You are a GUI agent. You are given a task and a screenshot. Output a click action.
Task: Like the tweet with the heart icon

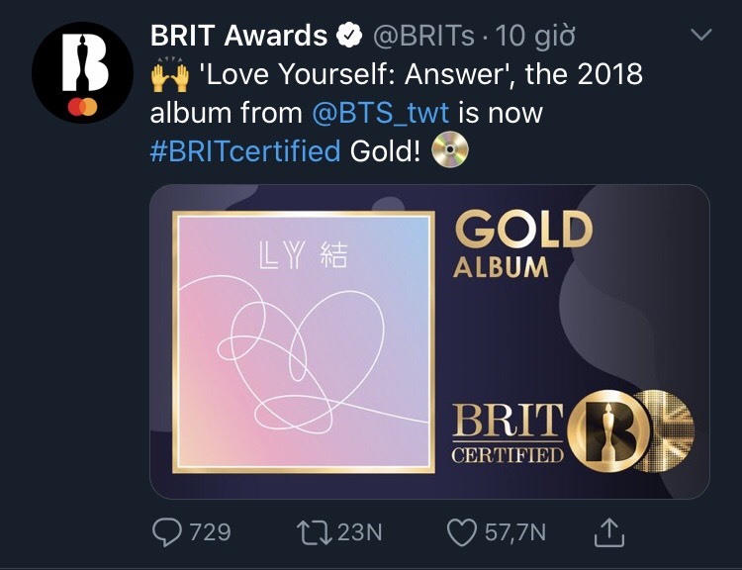click(462, 532)
